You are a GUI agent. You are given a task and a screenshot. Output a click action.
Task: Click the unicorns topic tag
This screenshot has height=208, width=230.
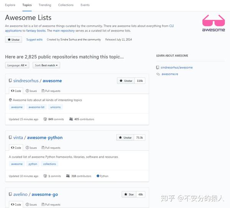coord(56,107)
